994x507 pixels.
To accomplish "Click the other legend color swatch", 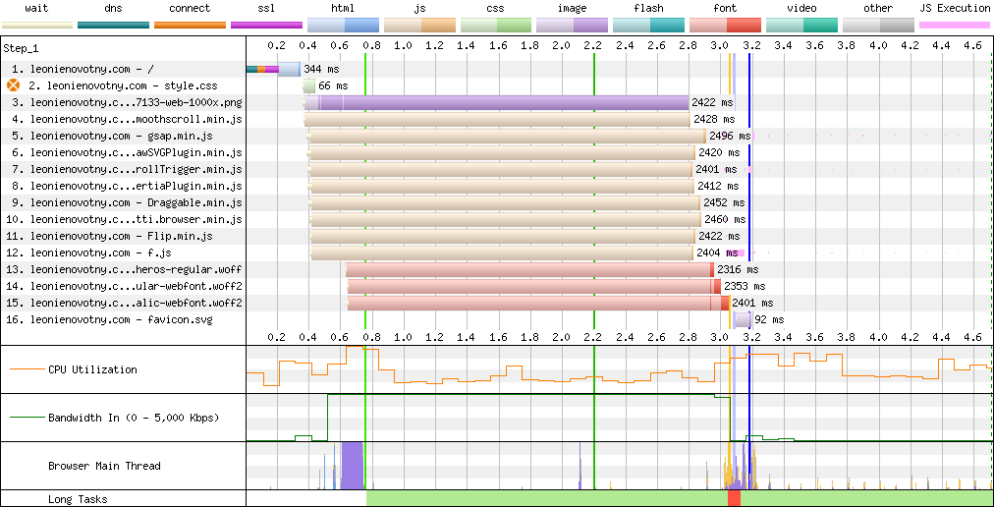I will [x=879, y=25].
